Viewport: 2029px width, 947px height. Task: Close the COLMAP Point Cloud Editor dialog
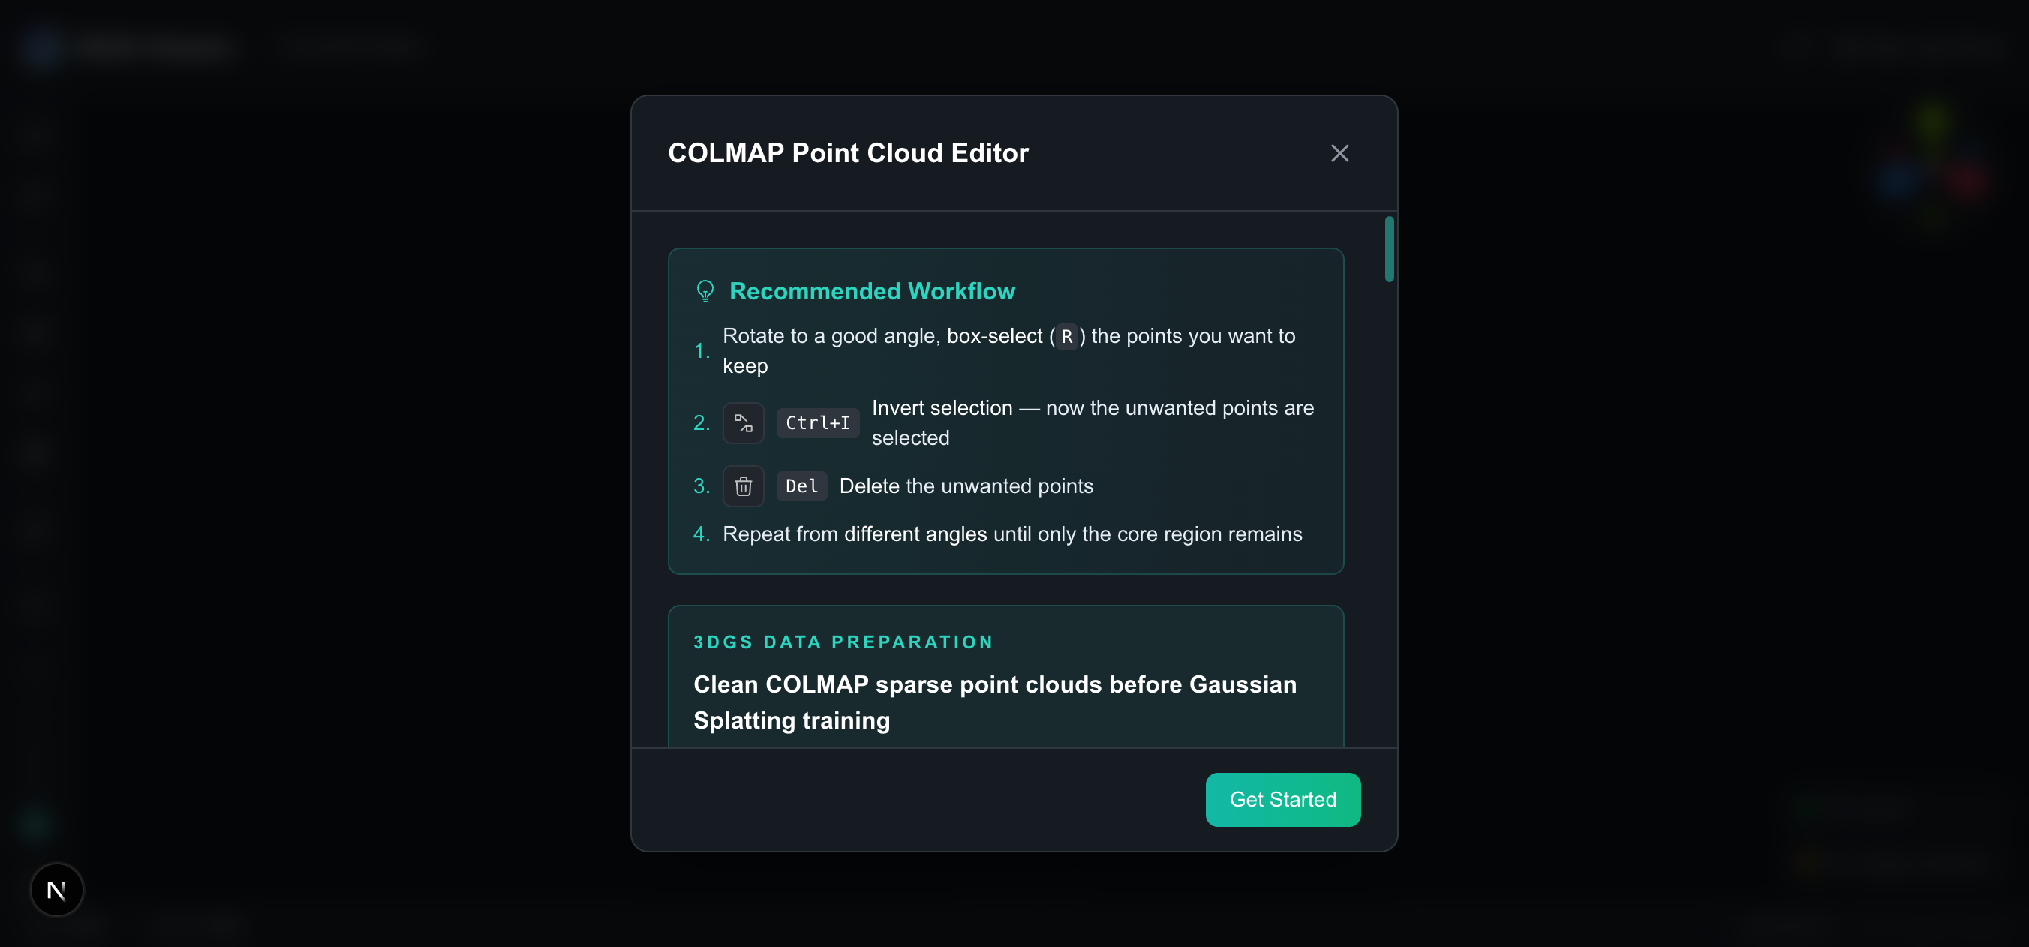point(1339,153)
